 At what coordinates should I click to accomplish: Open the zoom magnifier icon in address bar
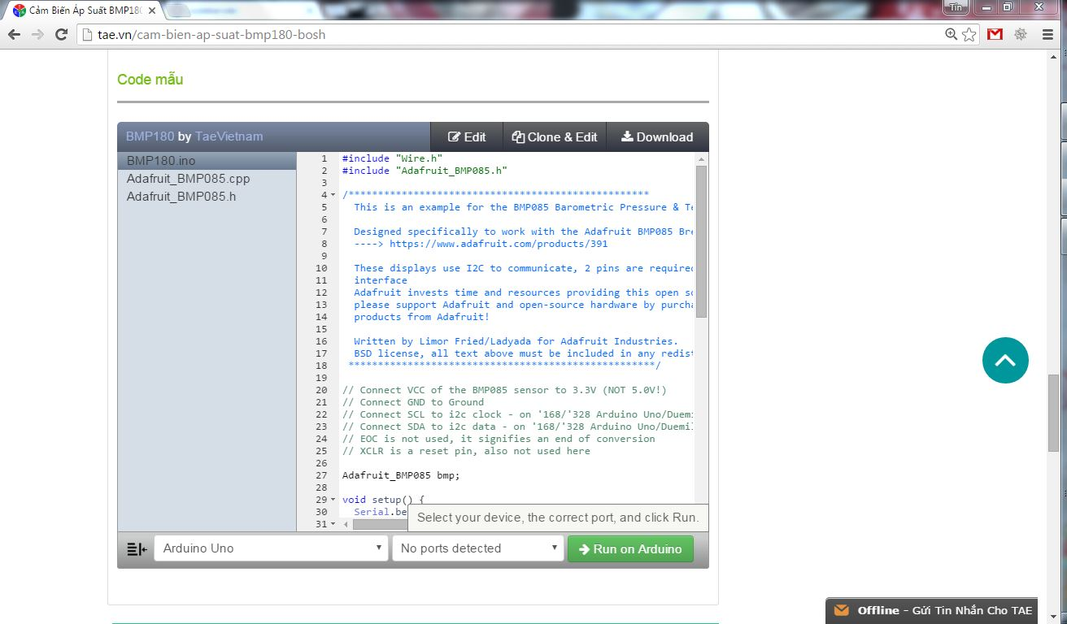(951, 34)
